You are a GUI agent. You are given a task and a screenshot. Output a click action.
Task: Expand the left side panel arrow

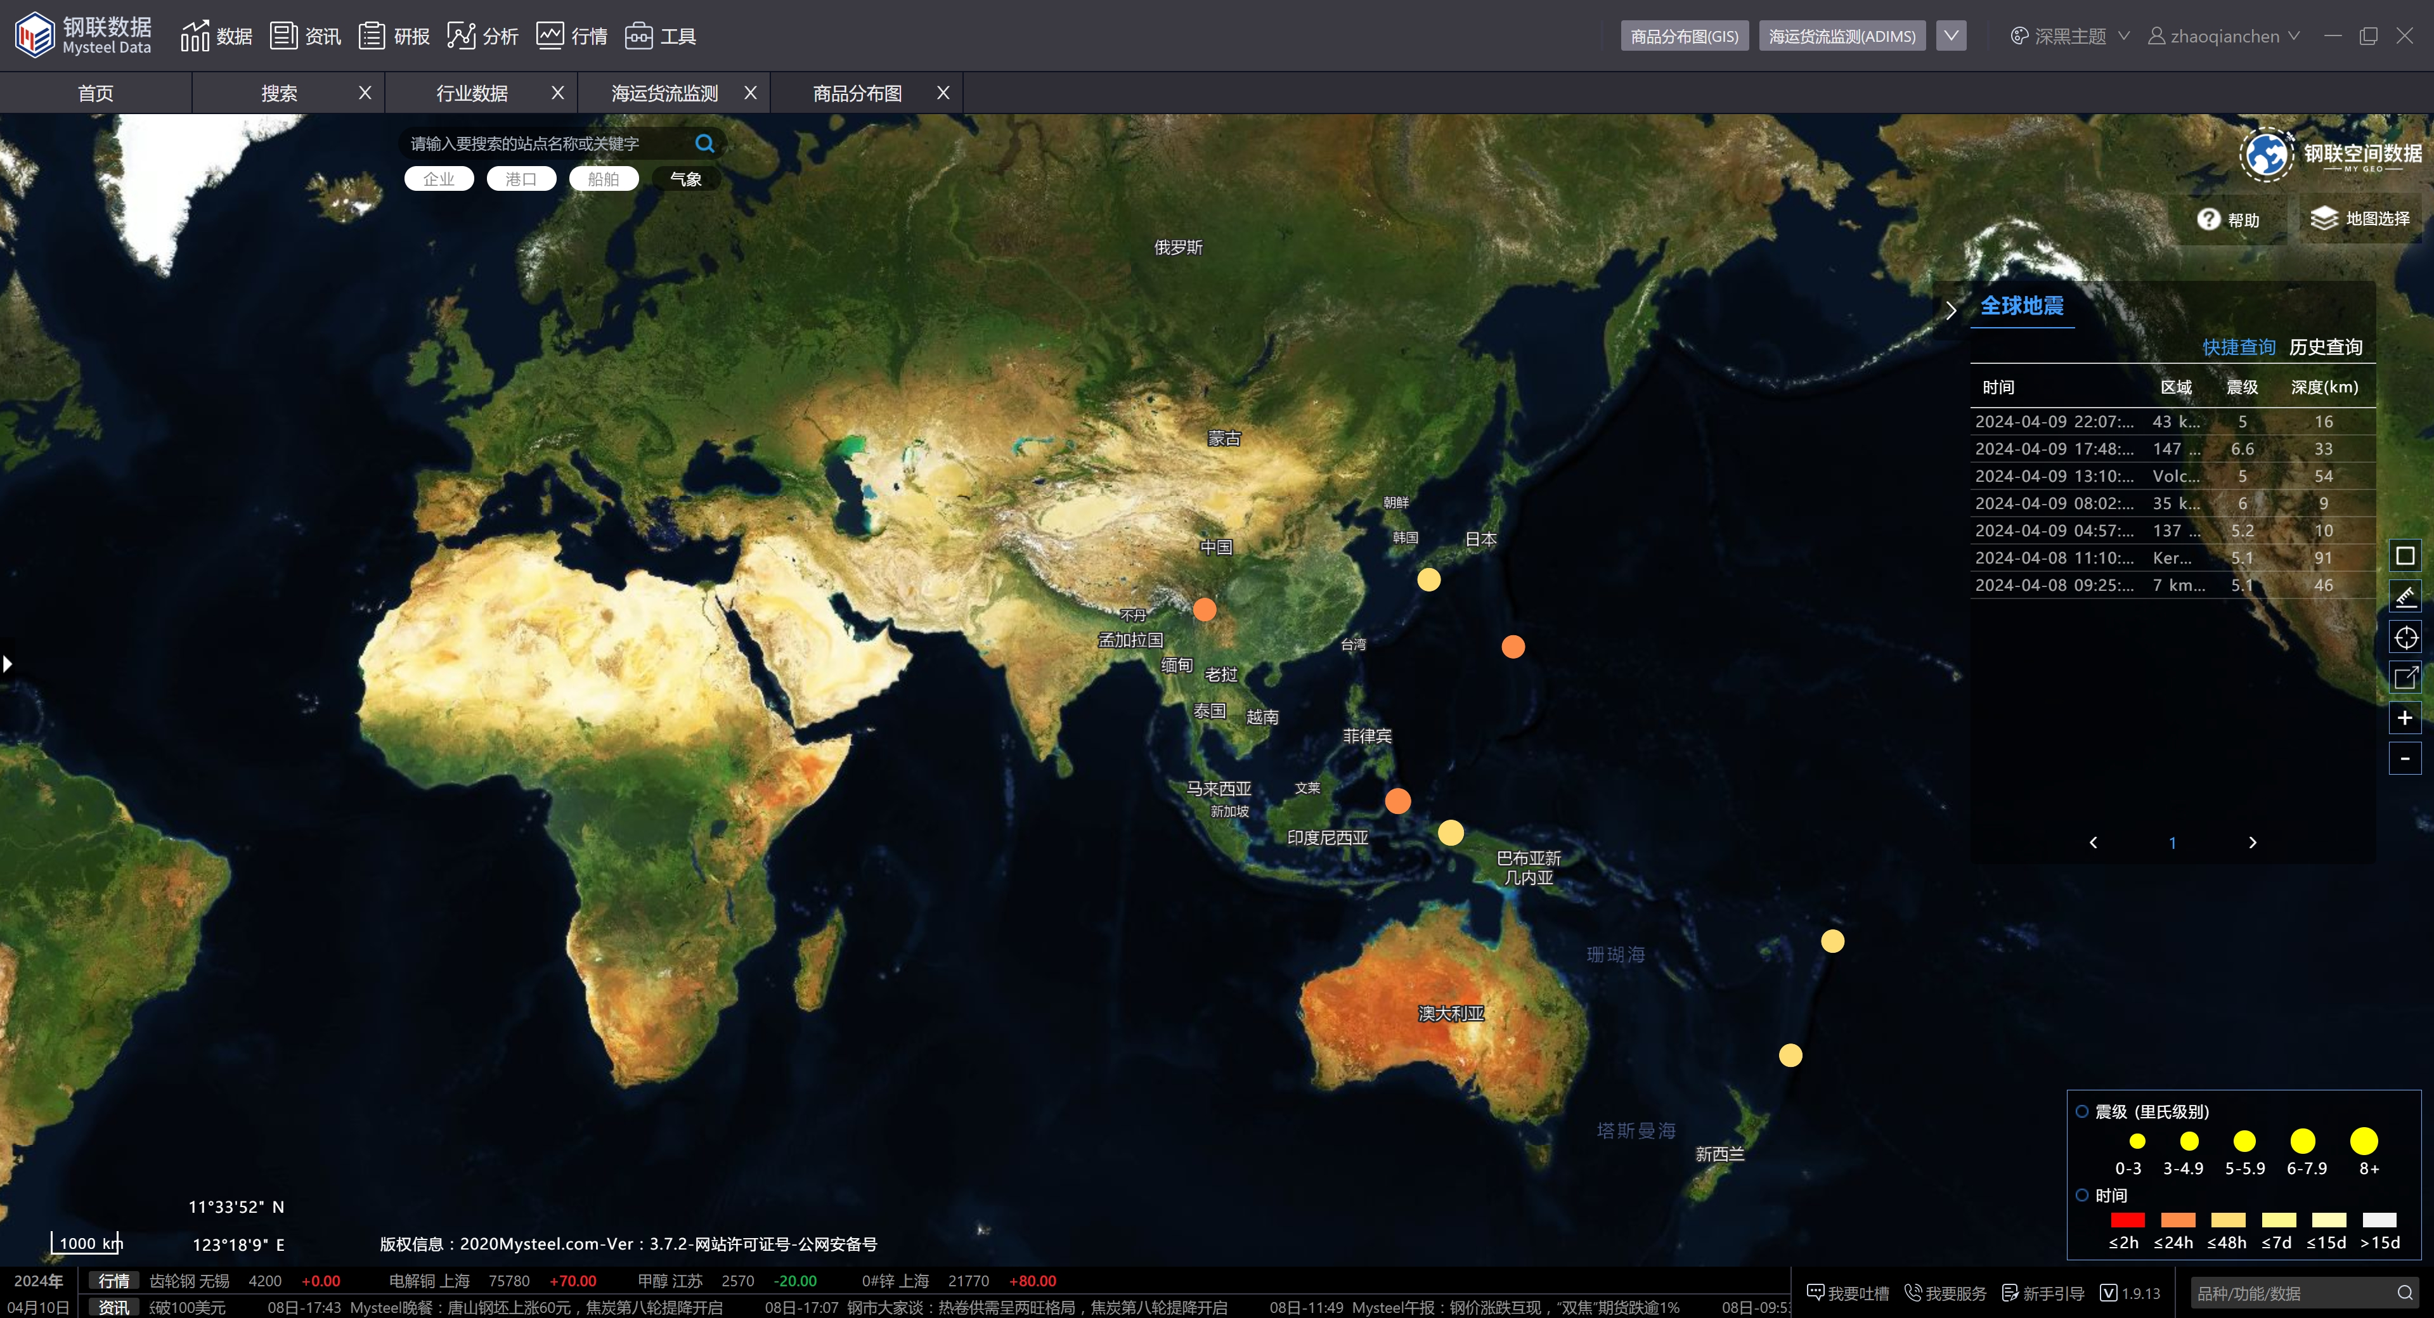pyautogui.click(x=8, y=663)
